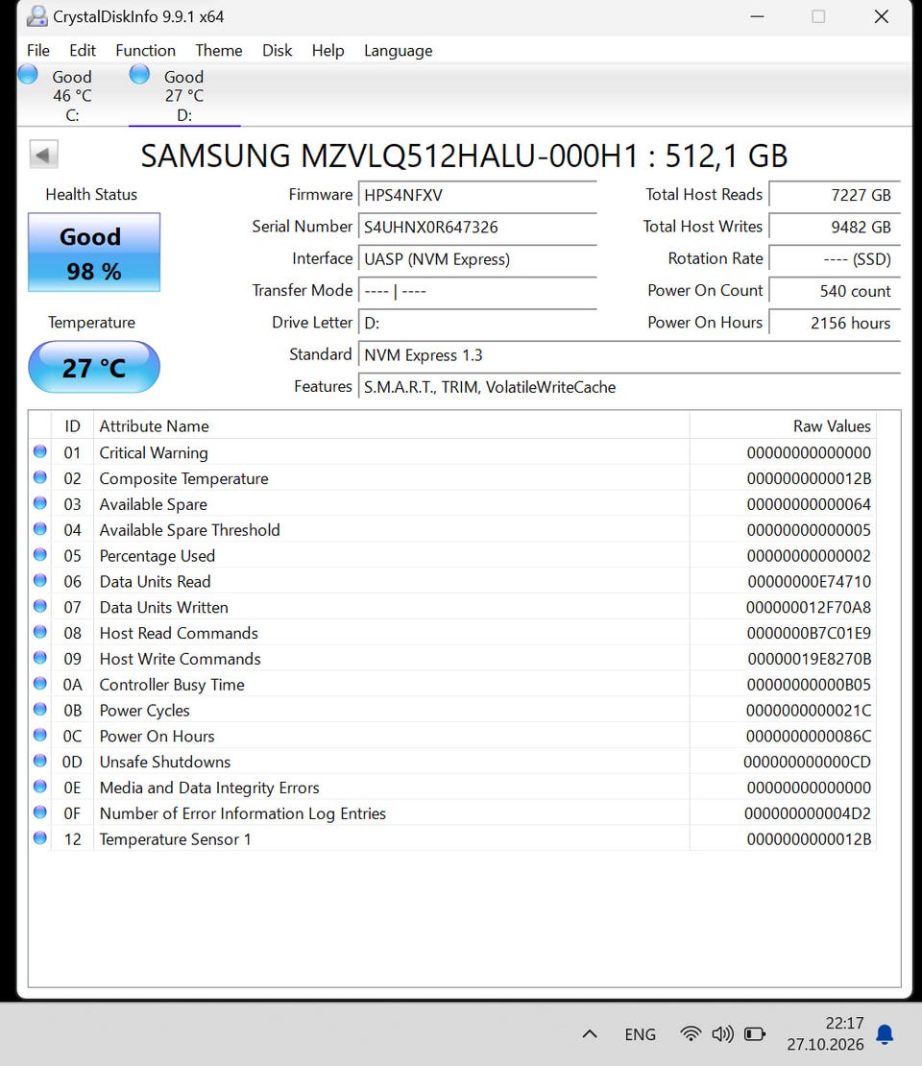Open the notification bell icon
Image resolution: width=922 pixels, height=1066 pixels.
click(885, 1034)
